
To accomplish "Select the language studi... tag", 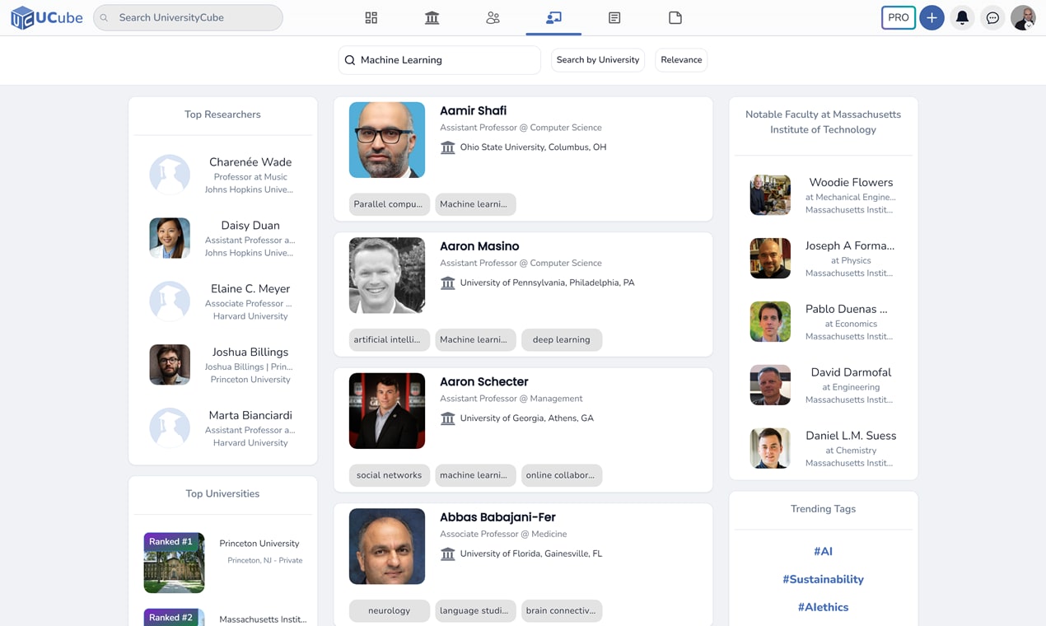I will point(475,610).
